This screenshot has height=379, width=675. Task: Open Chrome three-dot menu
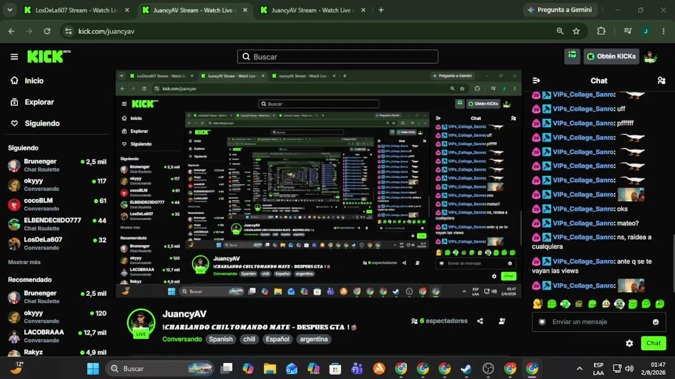[663, 31]
